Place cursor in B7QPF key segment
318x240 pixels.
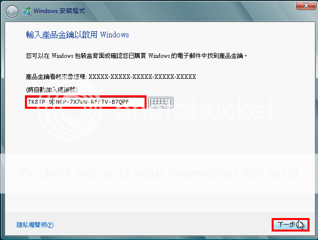pos(120,102)
